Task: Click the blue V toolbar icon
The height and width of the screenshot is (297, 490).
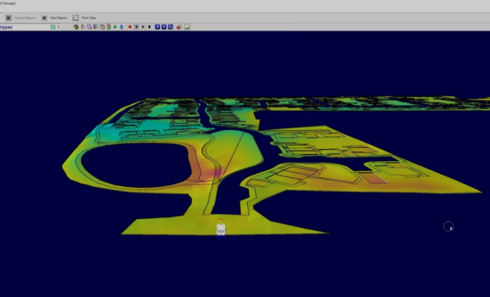Action: point(164,27)
